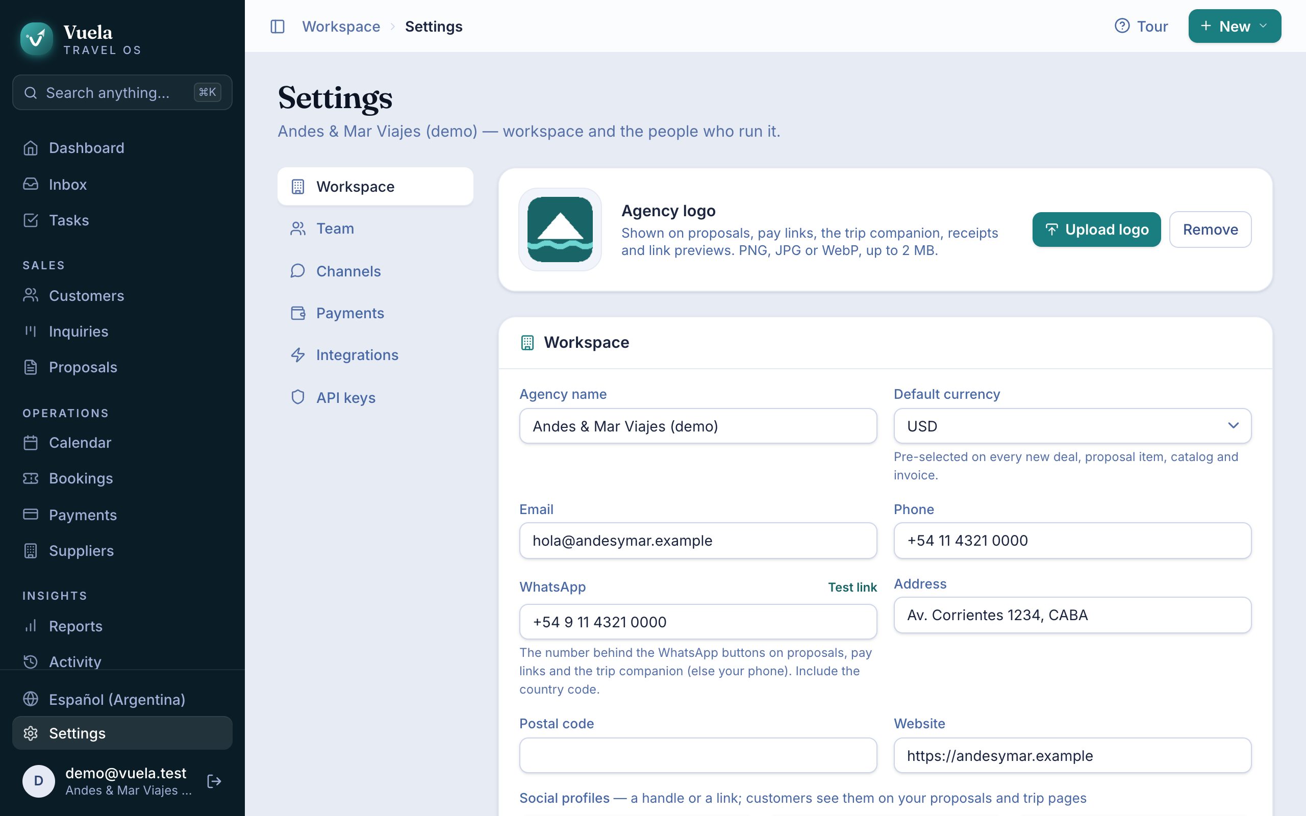
Task: Click the Vuela logo icon
Action: click(x=36, y=38)
